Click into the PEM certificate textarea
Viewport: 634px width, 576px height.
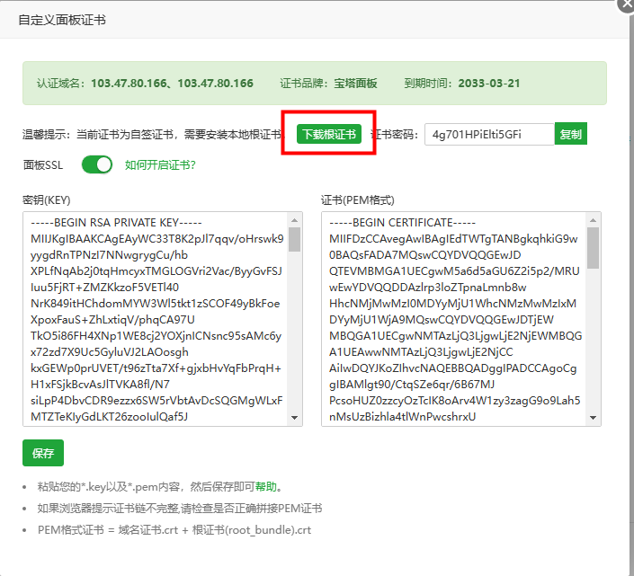tap(454, 319)
